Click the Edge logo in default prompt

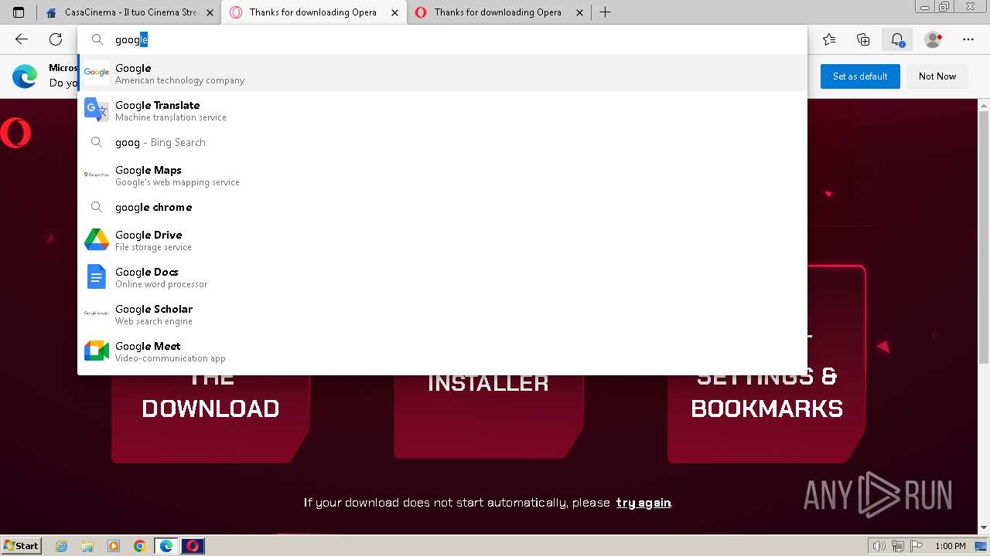(25, 76)
